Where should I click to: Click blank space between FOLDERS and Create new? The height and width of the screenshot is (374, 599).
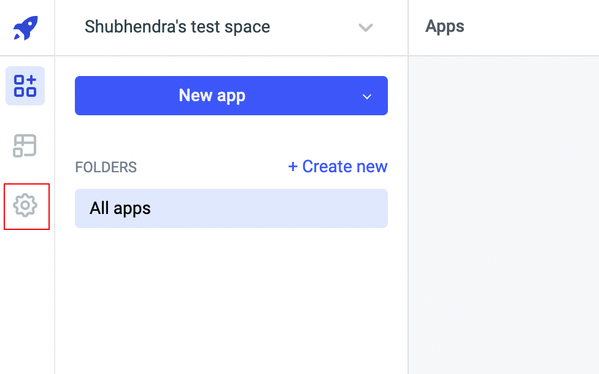point(212,167)
